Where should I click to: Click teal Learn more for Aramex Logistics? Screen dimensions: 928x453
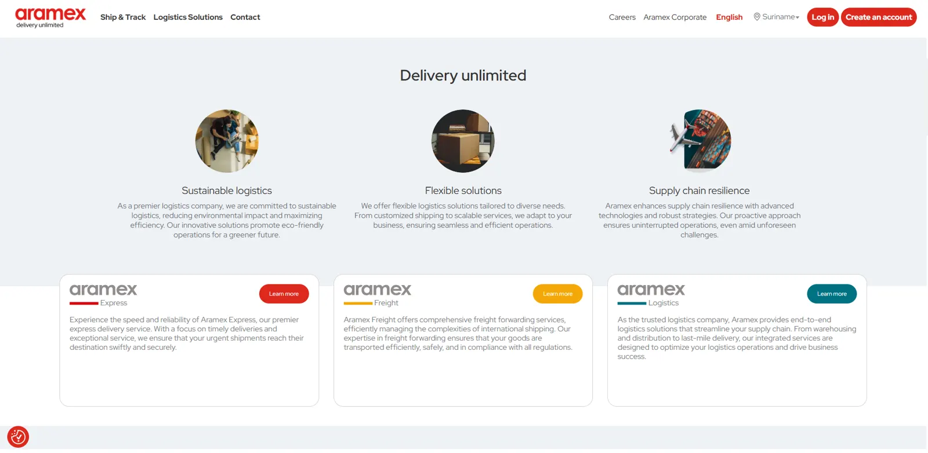coord(832,294)
